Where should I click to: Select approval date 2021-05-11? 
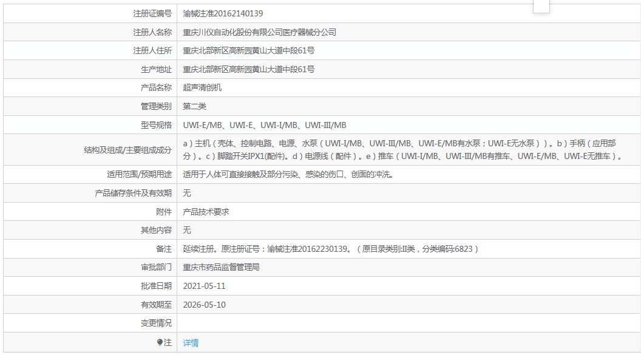point(204,286)
